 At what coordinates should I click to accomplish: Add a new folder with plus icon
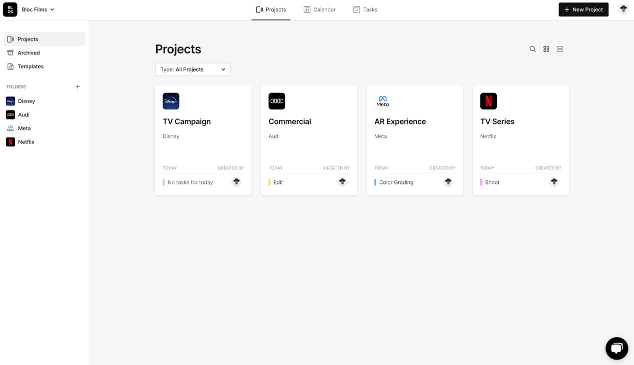tap(78, 87)
